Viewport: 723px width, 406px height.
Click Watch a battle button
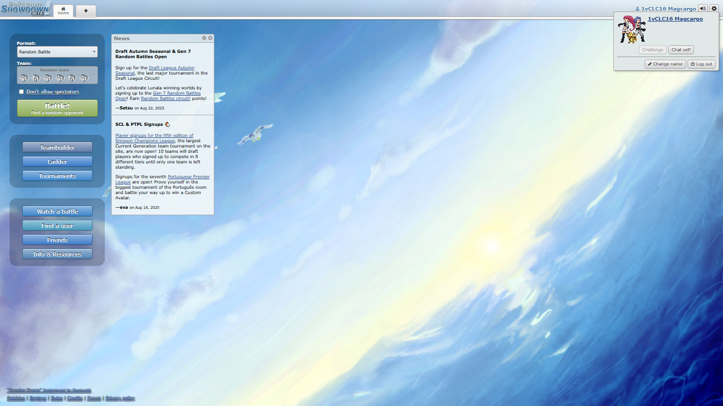[57, 211]
